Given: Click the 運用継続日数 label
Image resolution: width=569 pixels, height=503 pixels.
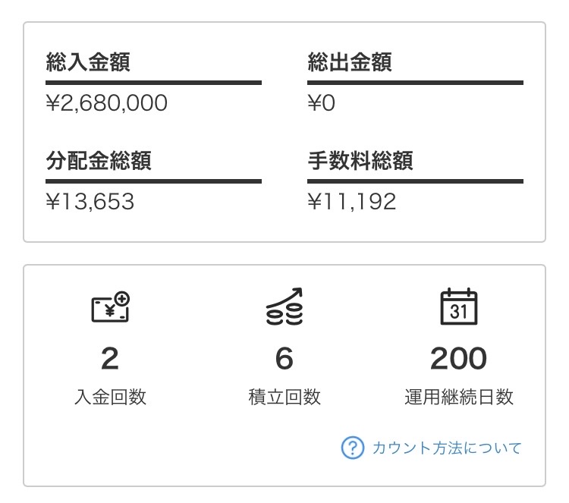Looking at the screenshot, I should click(459, 397).
